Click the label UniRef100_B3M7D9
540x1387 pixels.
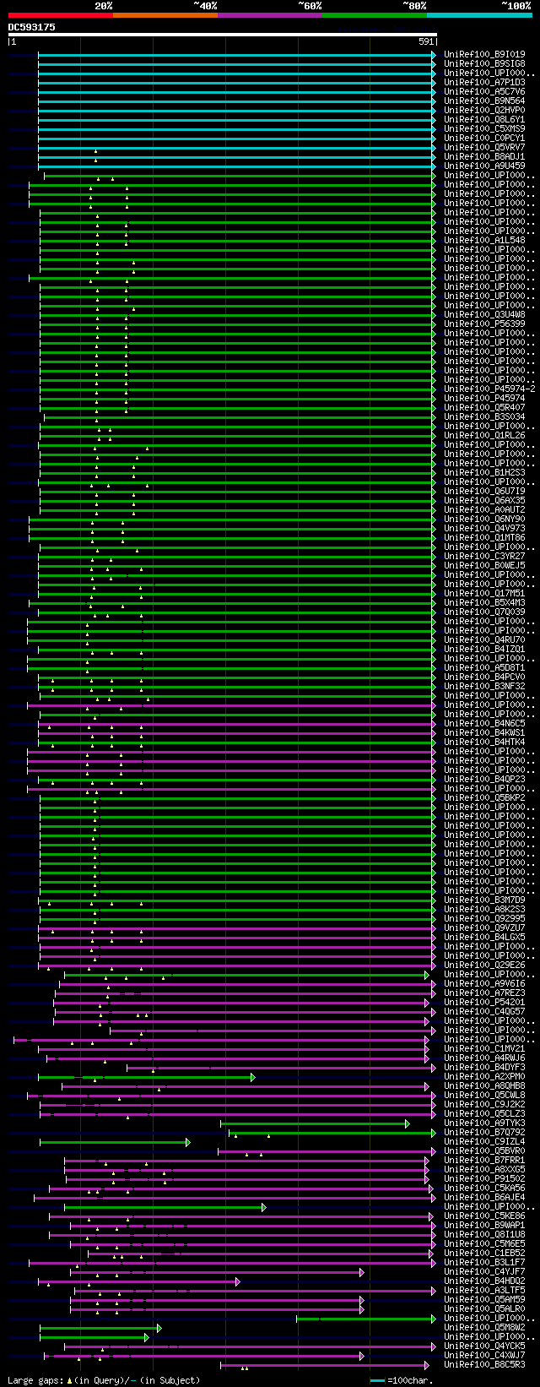484,900
